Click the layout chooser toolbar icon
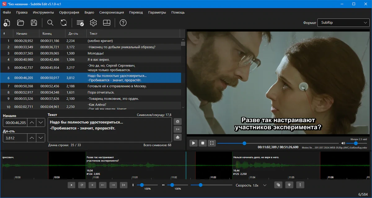372x198 pixels. point(107,23)
